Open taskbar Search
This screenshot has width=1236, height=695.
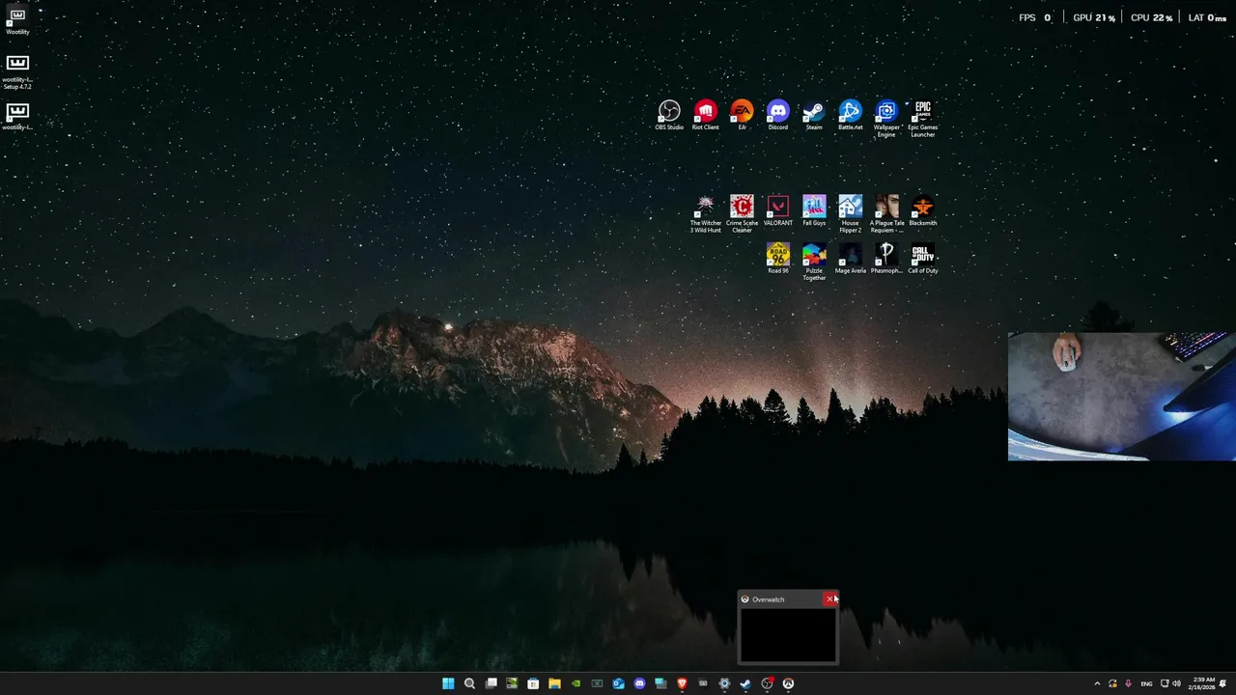coord(469,683)
